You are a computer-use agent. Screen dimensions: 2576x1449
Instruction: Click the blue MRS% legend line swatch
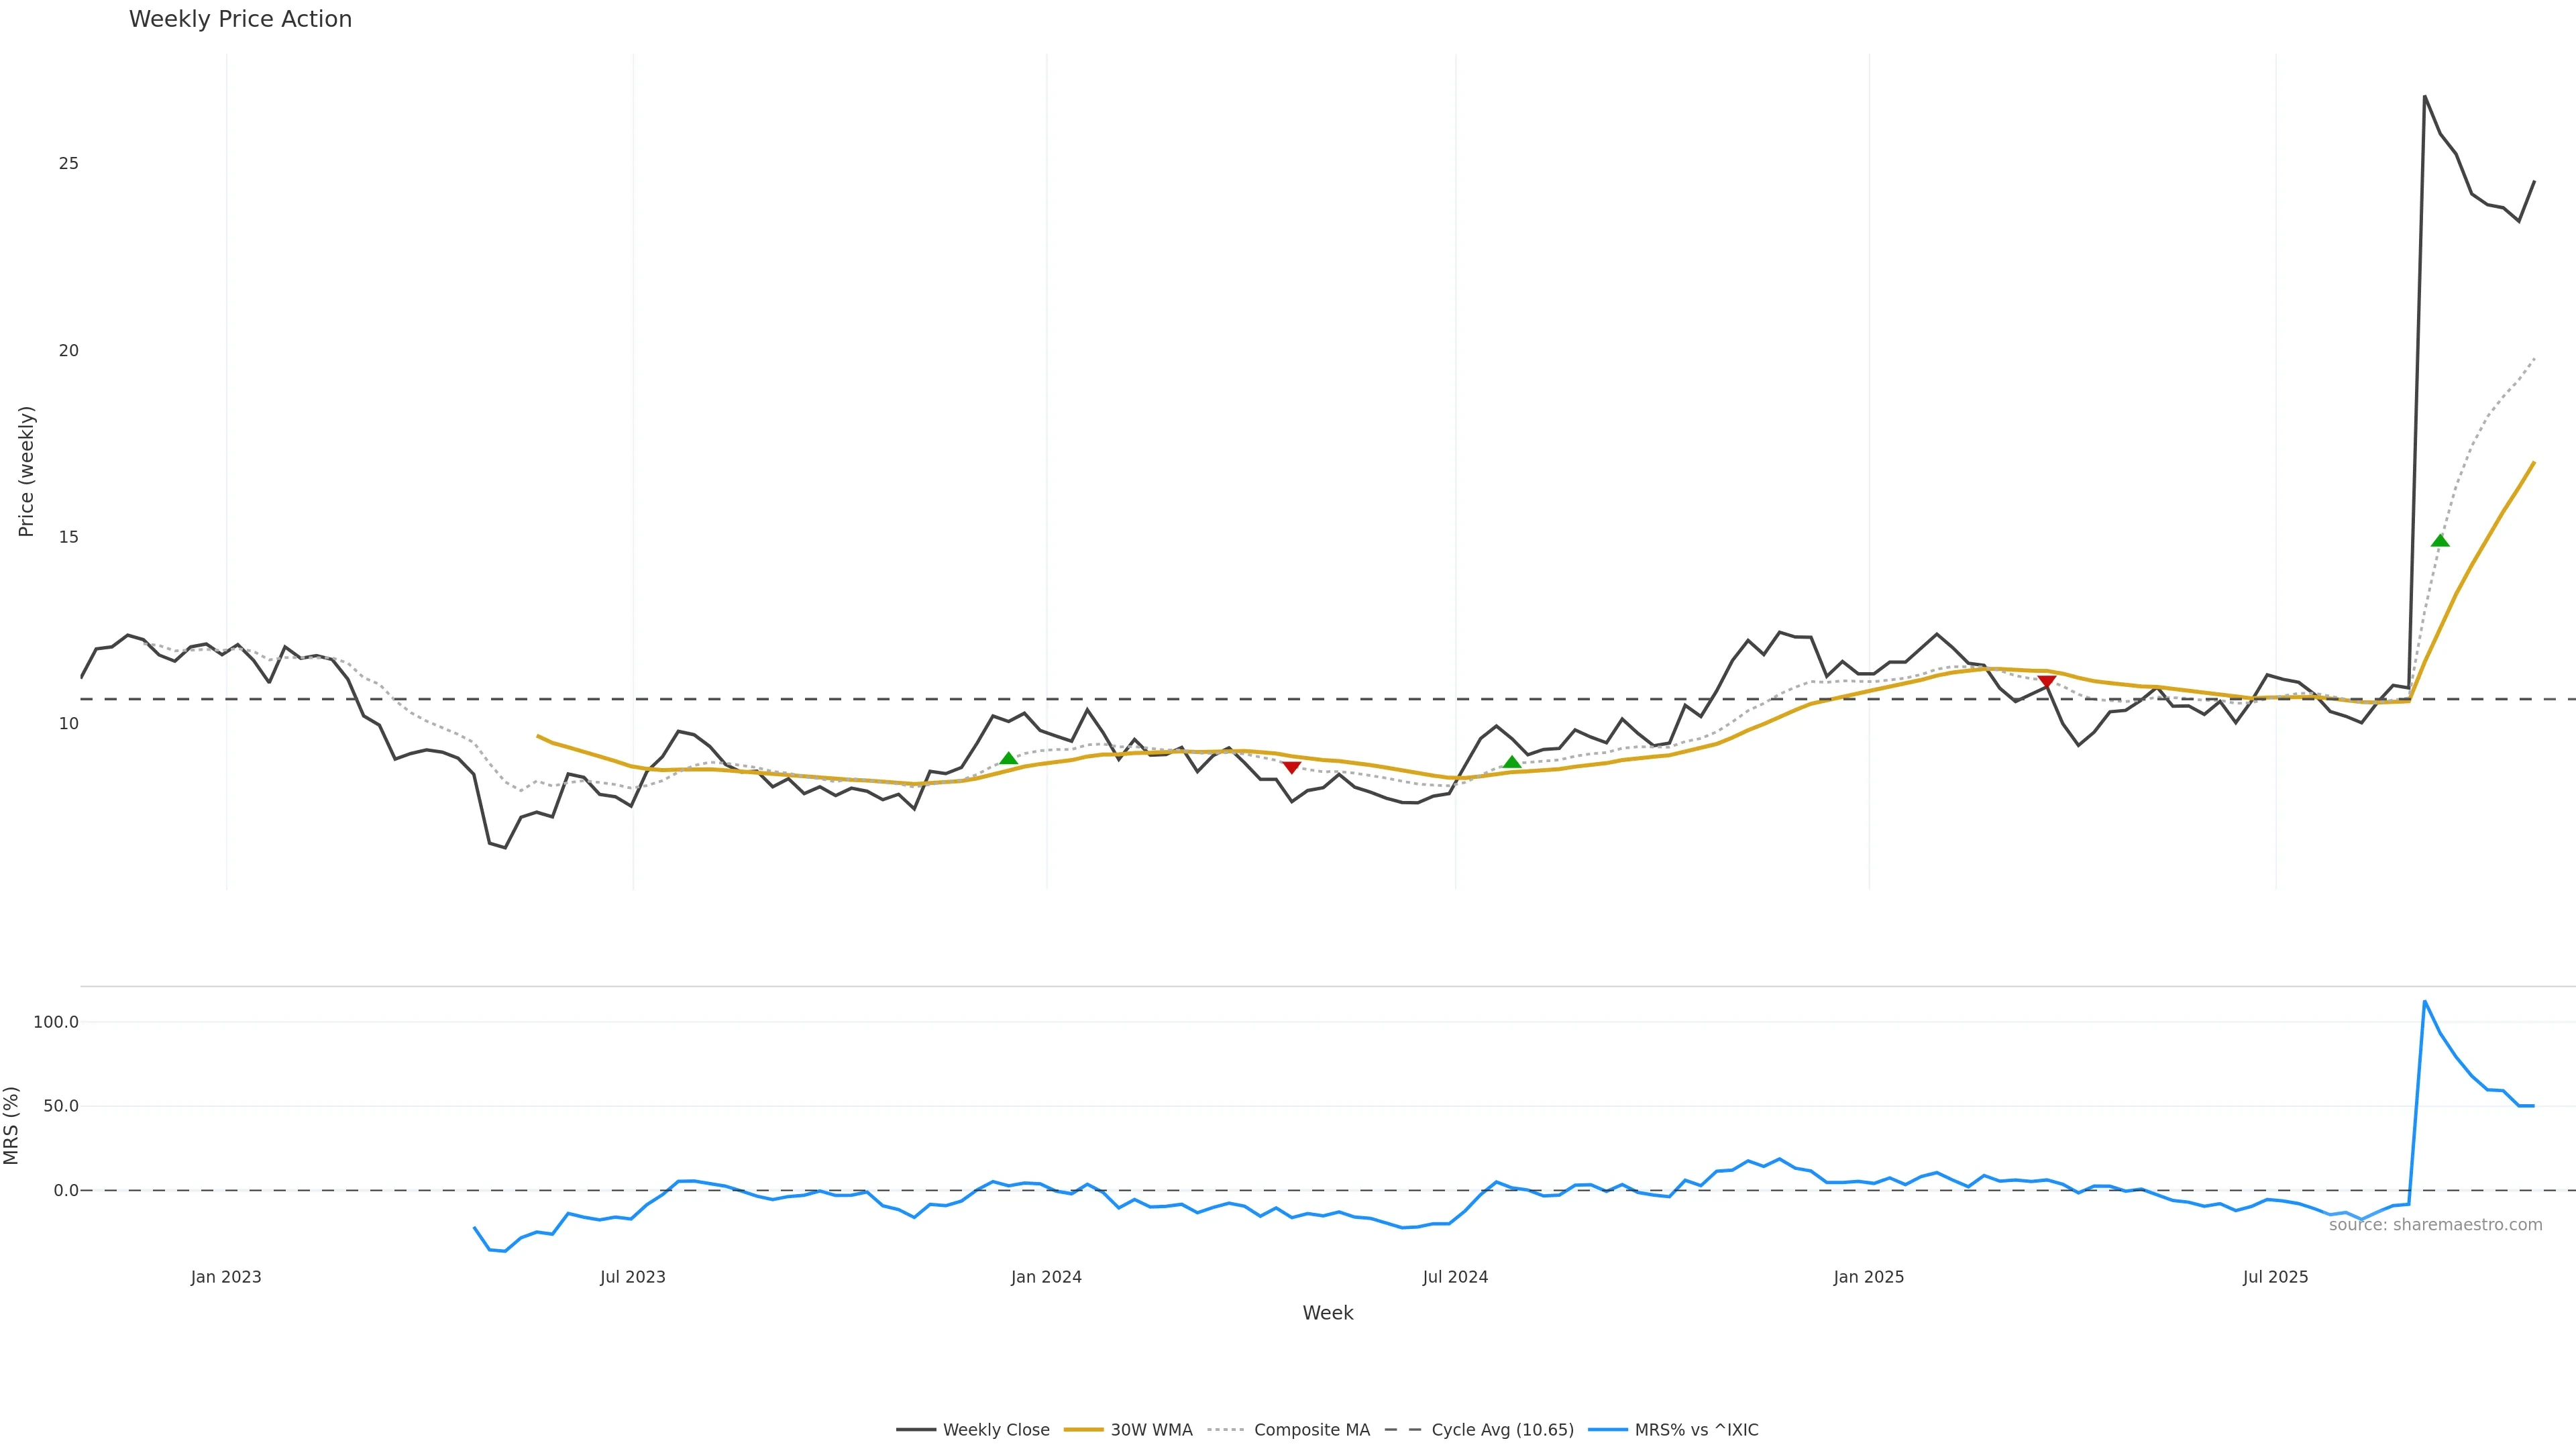pos(1607,1430)
